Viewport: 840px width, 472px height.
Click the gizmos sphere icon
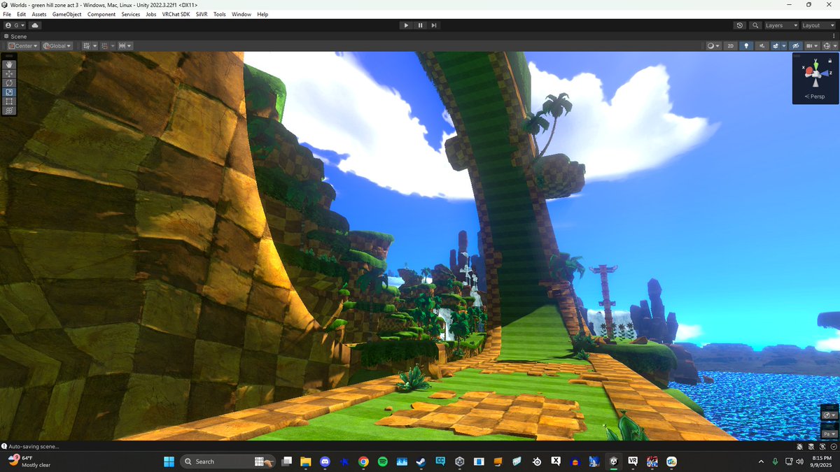click(827, 45)
